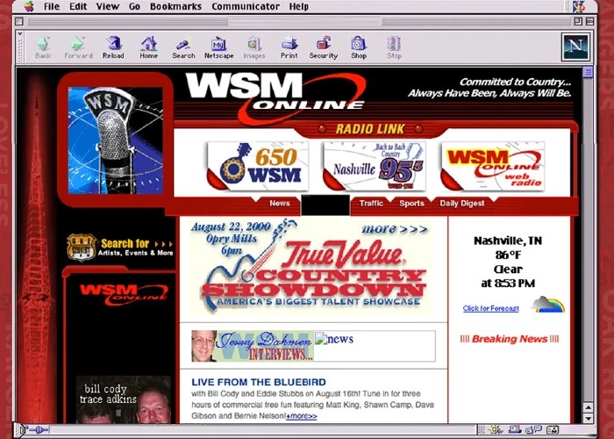This screenshot has width=614, height=439.
Task: Click the sidebar WSM Online logo
Action: [125, 294]
